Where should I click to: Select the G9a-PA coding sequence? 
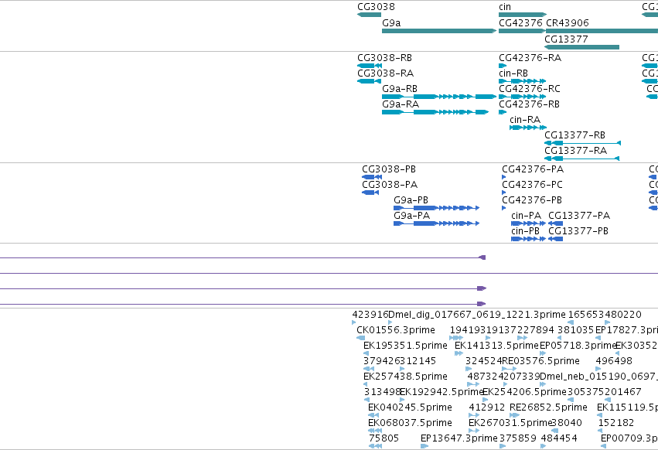436,223
